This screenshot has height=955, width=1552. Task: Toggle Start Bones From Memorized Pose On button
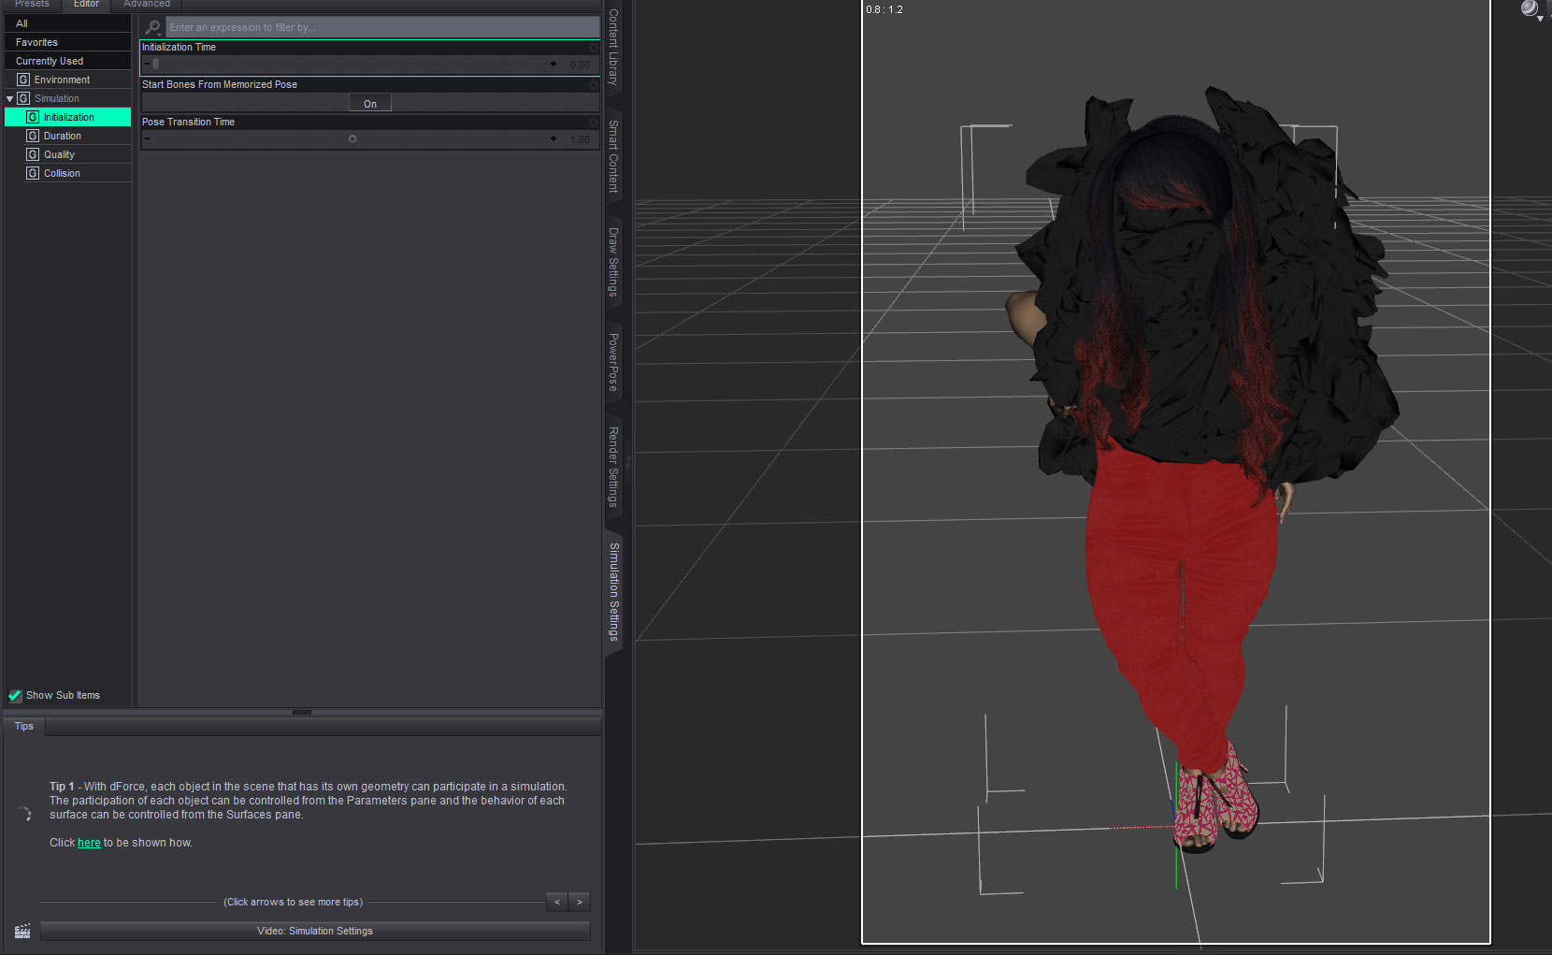(x=370, y=103)
